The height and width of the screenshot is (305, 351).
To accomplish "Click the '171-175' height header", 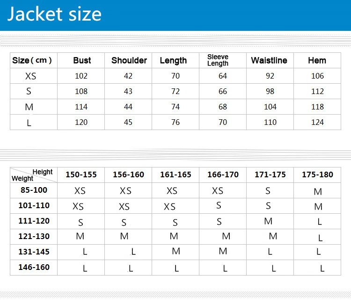I will (x=270, y=174).
